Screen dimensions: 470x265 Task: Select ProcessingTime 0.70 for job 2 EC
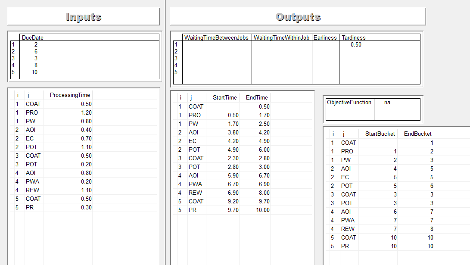[x=86, y=138]
